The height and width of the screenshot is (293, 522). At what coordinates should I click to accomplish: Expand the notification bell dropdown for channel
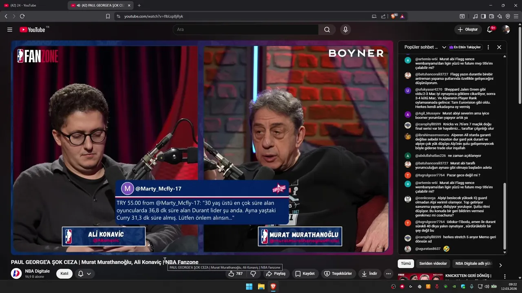click(84, 273)
